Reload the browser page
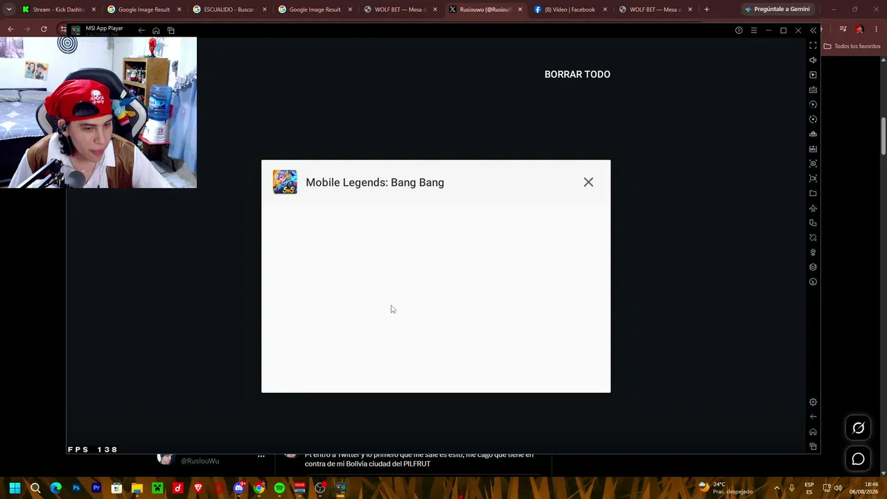This screenshot has width=887, height=499. tap(44, 29)
